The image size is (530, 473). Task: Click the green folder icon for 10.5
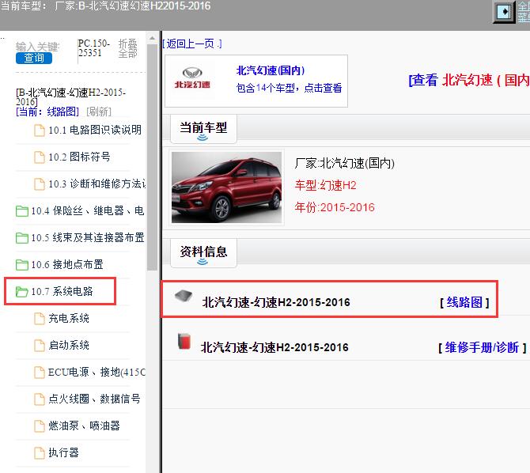click(22, 238)
